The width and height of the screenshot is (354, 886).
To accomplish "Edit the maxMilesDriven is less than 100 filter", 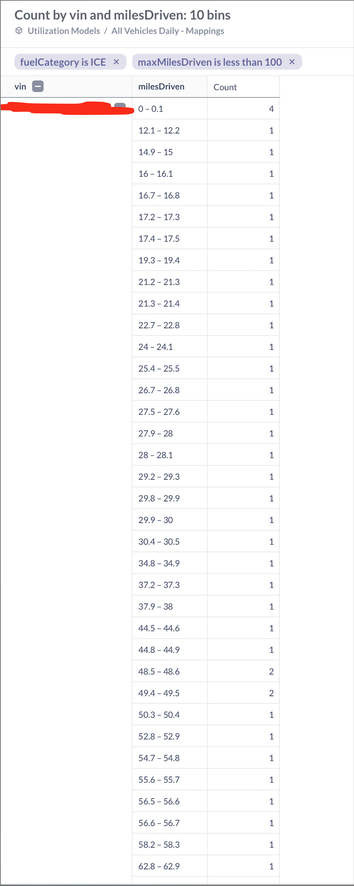I will point(210,62).
